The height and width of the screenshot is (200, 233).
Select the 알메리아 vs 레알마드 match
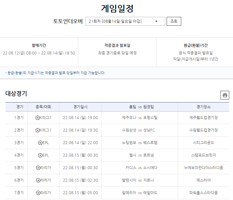140,192
